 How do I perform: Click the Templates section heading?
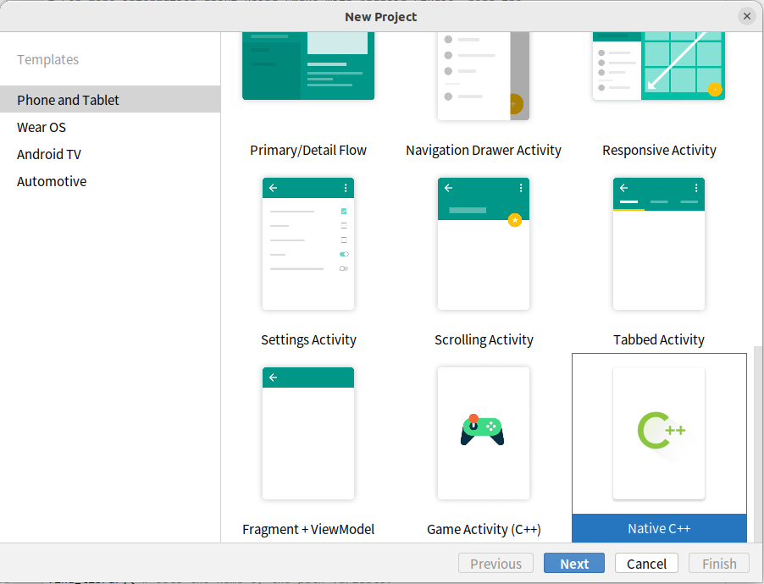click(47, 59)
